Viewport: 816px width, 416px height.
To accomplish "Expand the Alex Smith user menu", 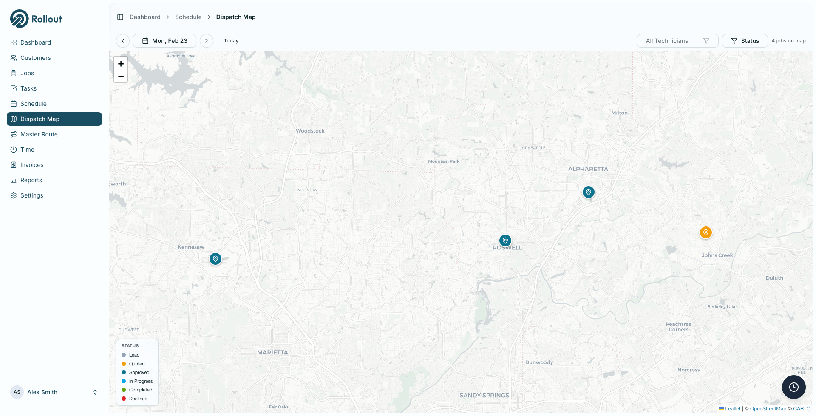I will 54,392.
